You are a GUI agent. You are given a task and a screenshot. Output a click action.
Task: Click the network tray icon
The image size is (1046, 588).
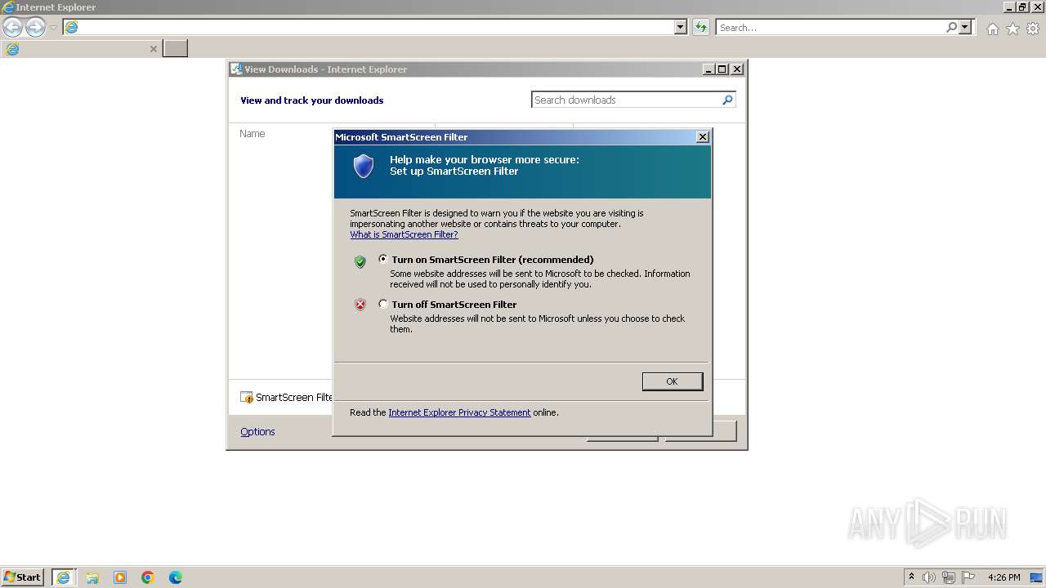click(x=949, y=577)
